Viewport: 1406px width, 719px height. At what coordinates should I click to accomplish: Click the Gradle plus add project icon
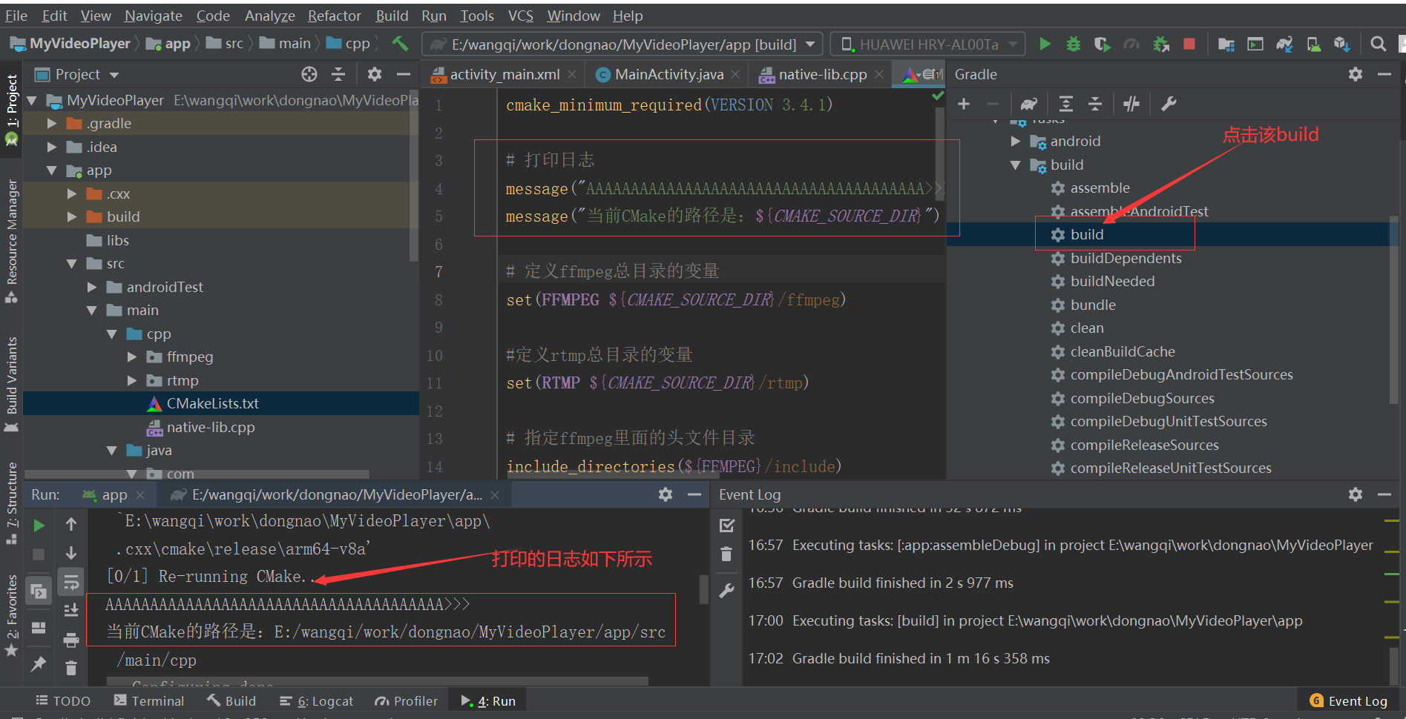click(x=964, y=104)
